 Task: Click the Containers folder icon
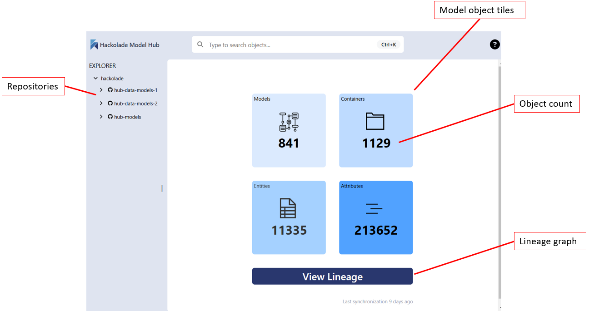tap(375, 121)
